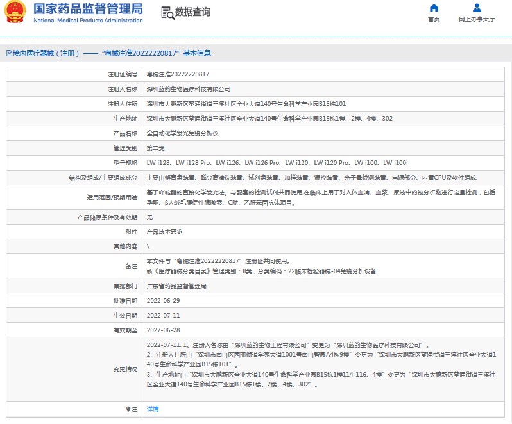
Task: Click the 备注 row label
Action: [132, 266]
